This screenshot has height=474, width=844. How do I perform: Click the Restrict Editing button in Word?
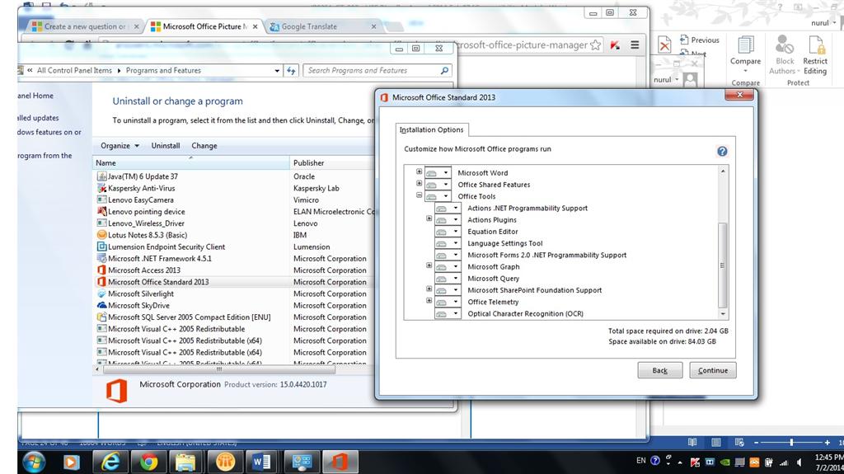[x=815, y=56]
